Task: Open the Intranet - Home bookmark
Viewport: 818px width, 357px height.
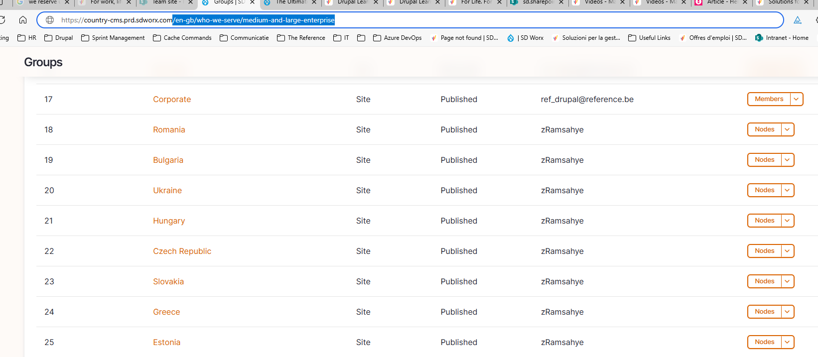Action: tap(782, 38)
